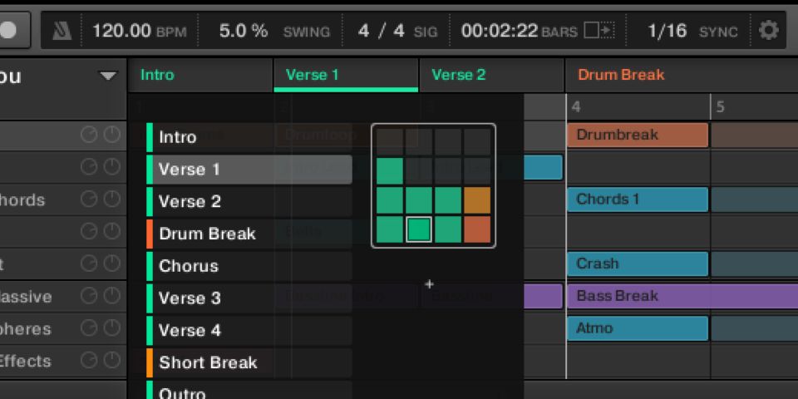Toggle the record button at top left
Image resolution: width=798 pixels, height=399 pixels.
coord(10,30)
